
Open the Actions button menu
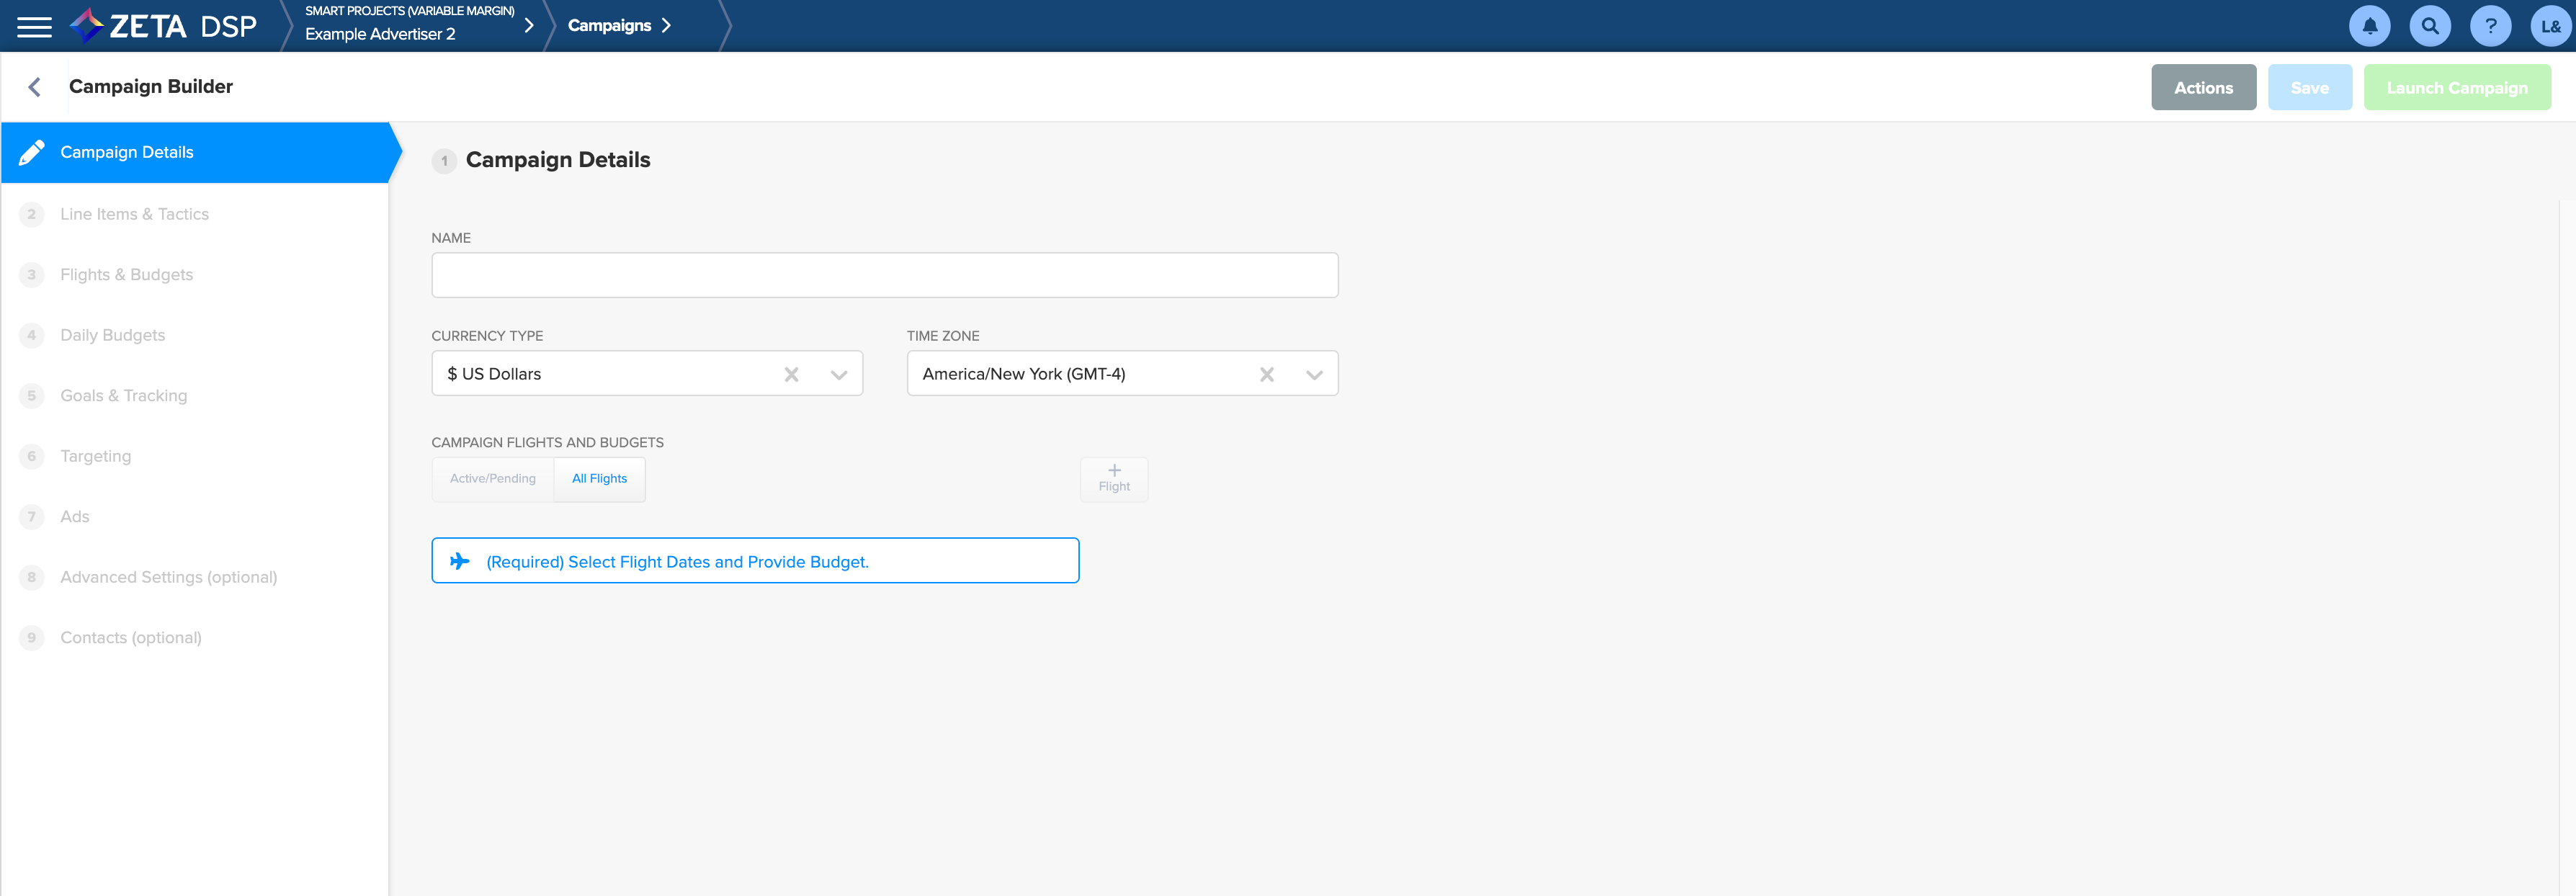coord(2203,88)
